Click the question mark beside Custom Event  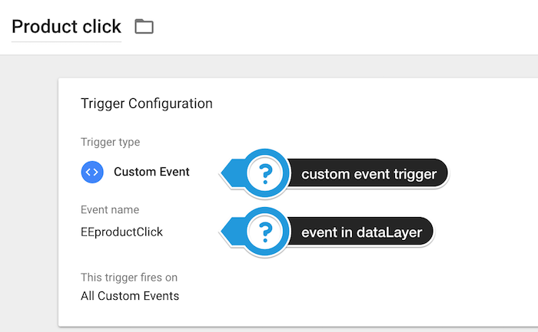(x=266, y=173)
